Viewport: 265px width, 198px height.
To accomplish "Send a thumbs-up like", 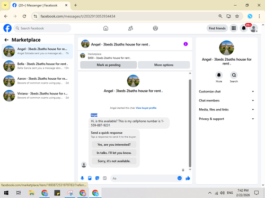I will coord(188,178).
